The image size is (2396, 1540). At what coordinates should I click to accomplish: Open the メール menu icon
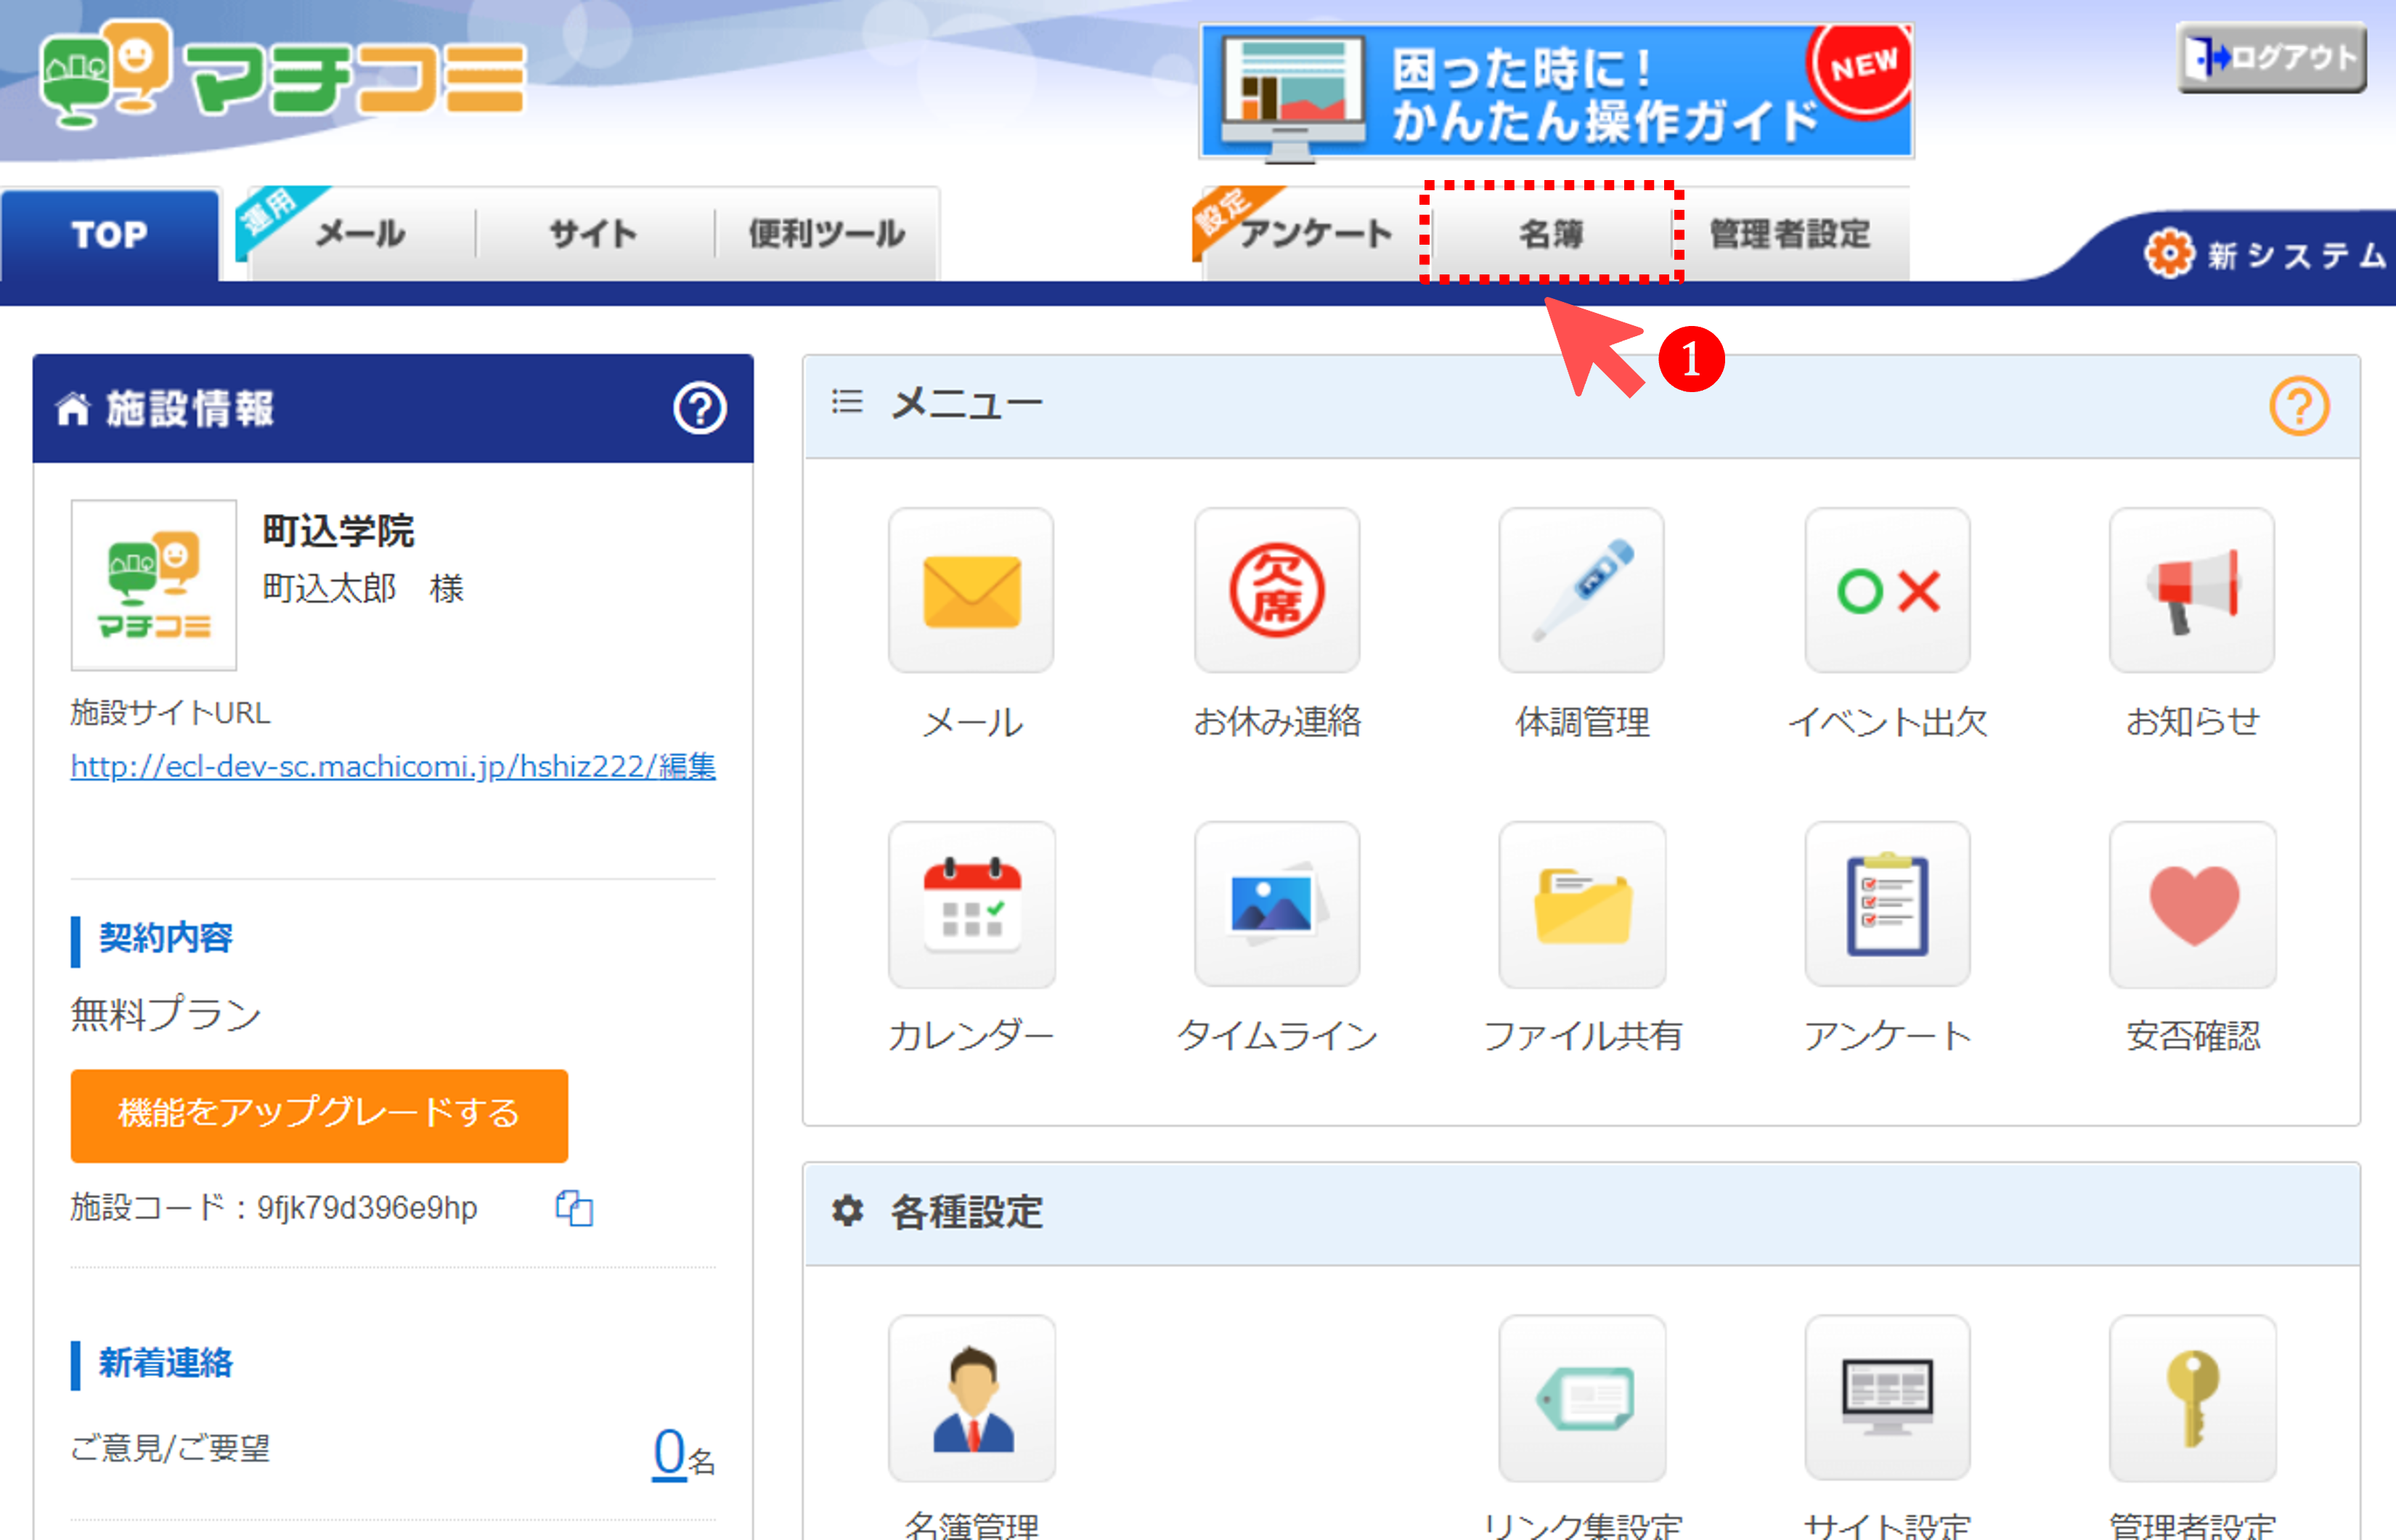tap(971, 590)
